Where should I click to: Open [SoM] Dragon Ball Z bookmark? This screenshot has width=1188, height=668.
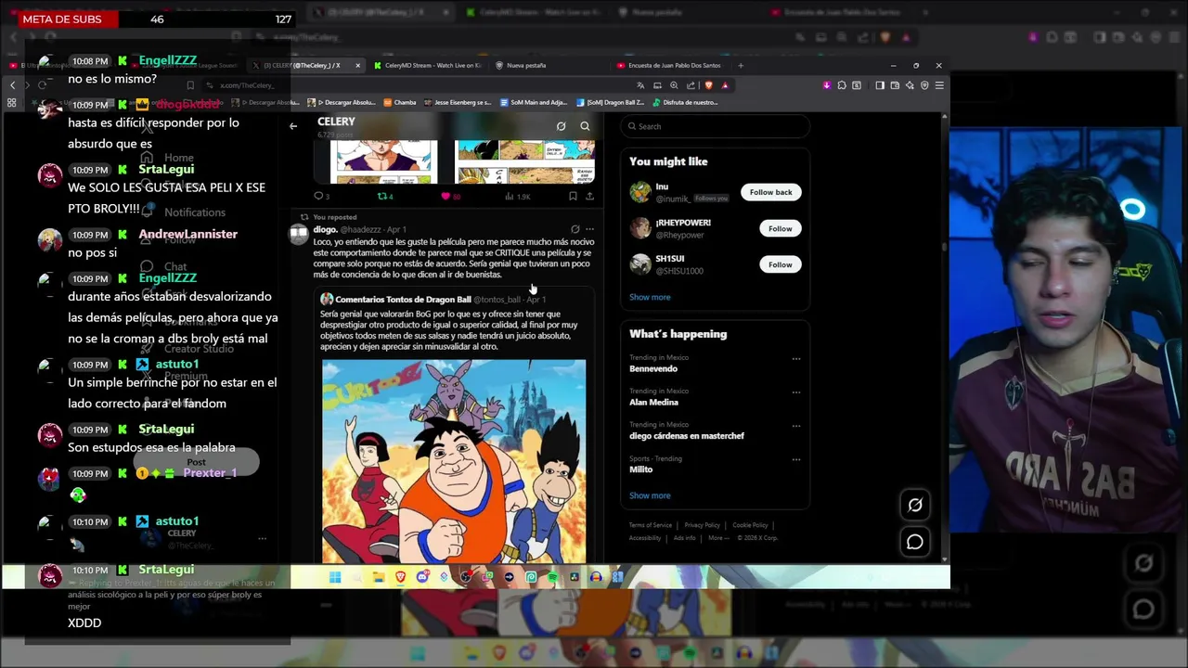click(610, 103)
